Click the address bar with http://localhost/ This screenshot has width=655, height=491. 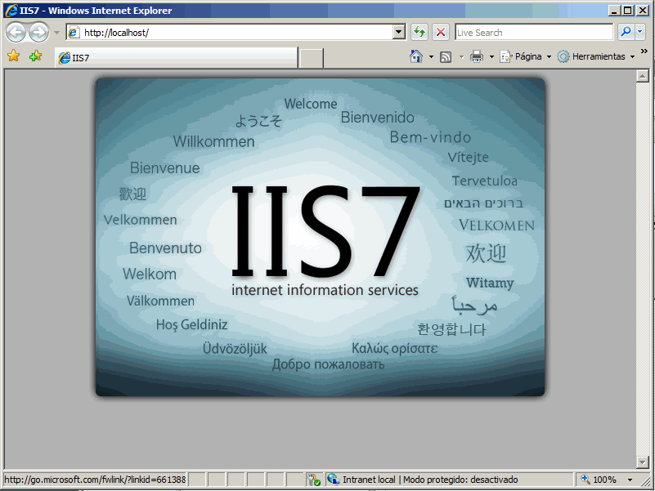pos(230,32)
